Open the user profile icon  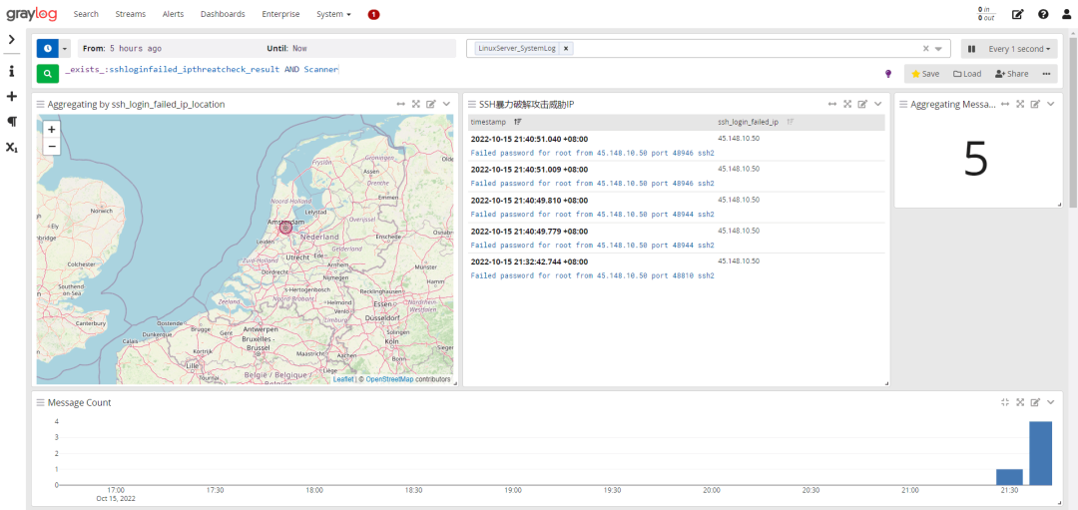tap(1066, 14)
